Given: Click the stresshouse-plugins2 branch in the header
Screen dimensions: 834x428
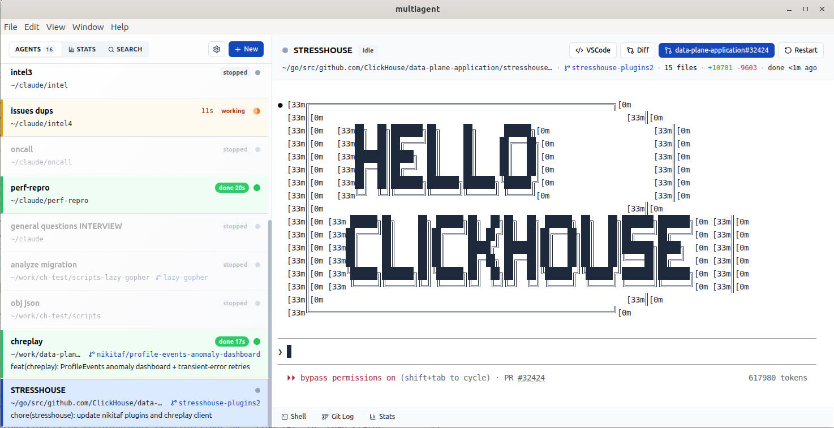Looking at the screenshot, I should 609,68.
